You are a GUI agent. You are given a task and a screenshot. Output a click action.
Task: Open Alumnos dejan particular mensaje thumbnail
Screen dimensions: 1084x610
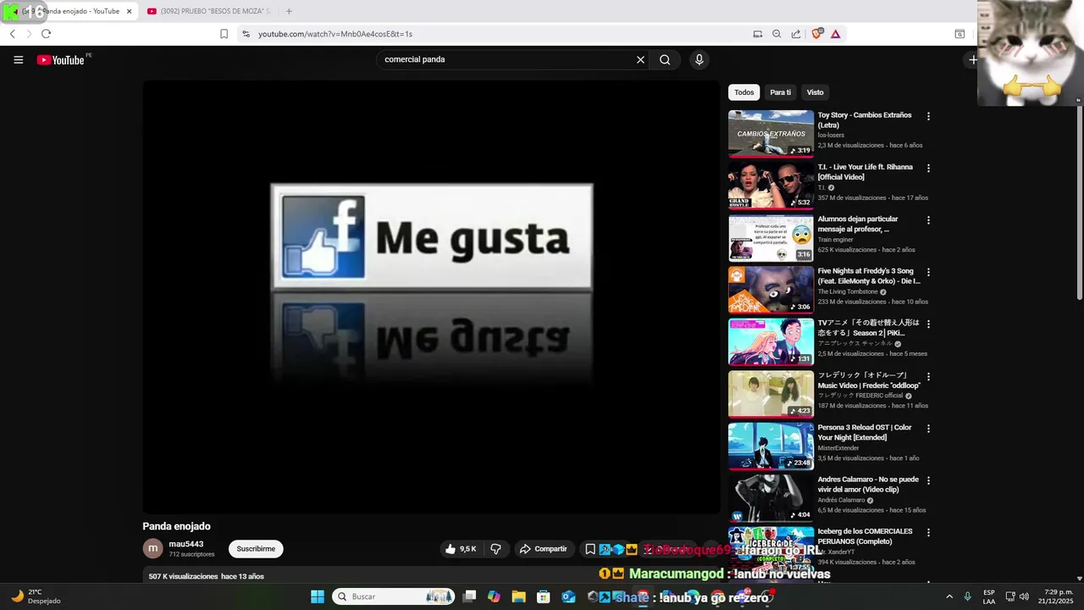[771, 237]
